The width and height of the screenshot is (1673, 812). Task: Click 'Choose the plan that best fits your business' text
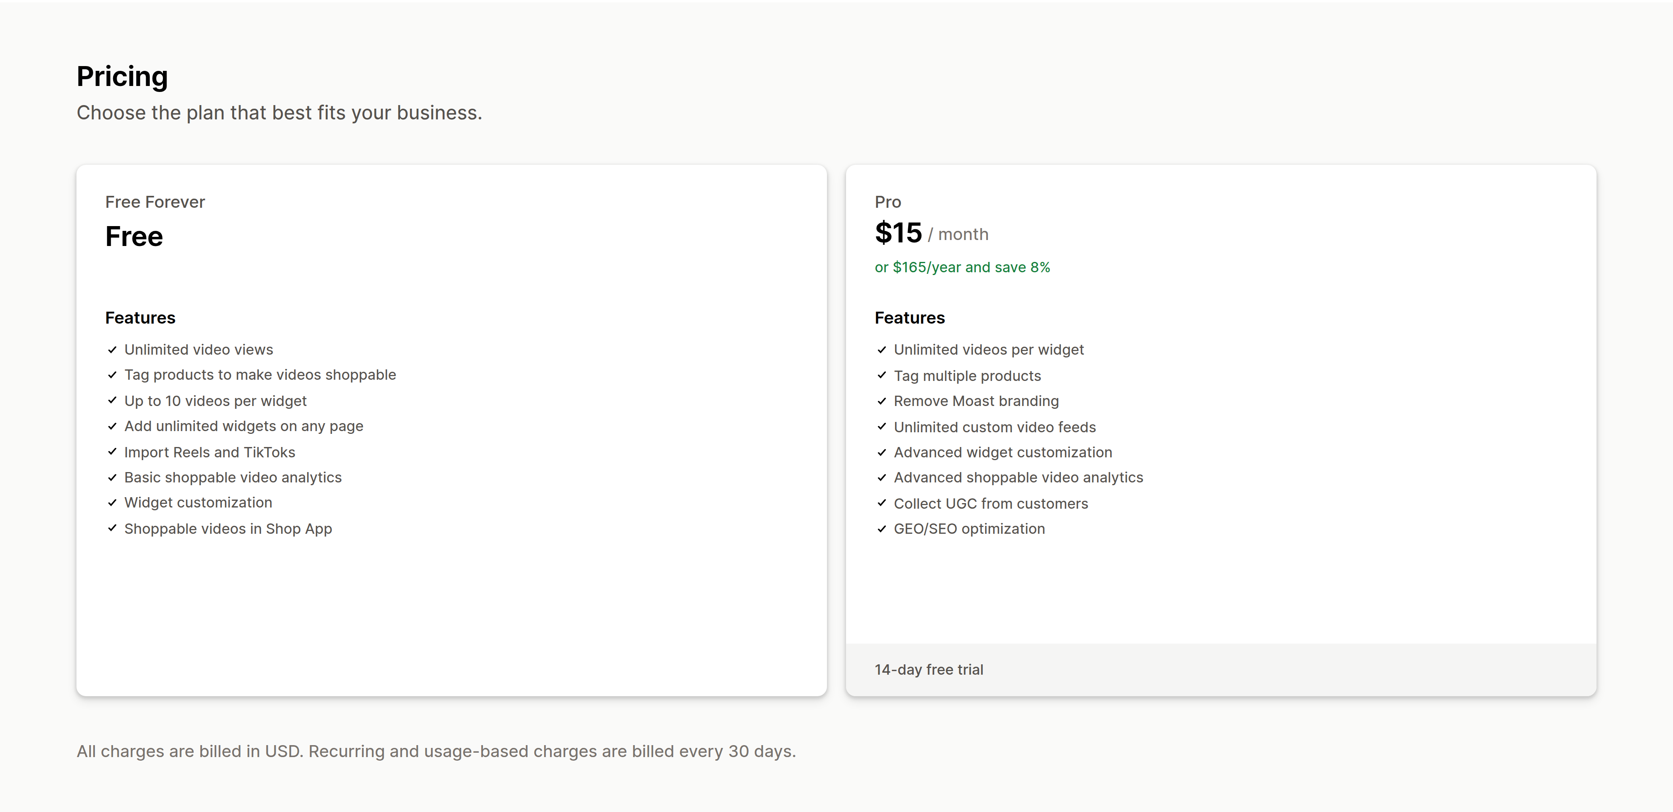click(279, 113)
